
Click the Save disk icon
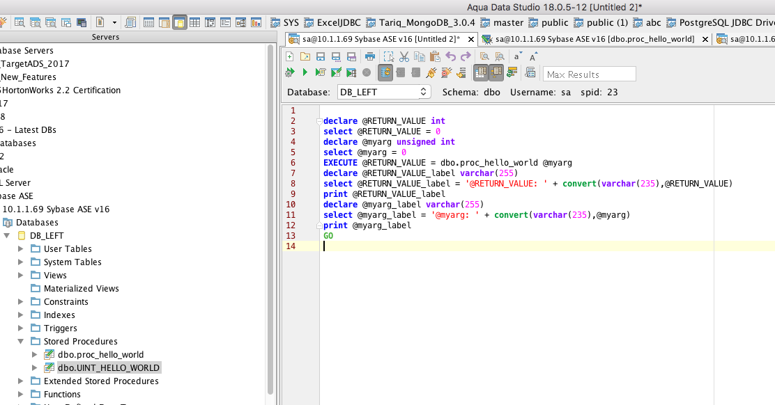tap(321, 56)
